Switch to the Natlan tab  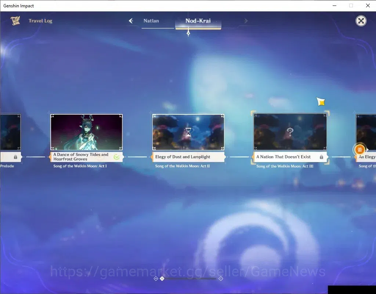click(x=151, y=21)
